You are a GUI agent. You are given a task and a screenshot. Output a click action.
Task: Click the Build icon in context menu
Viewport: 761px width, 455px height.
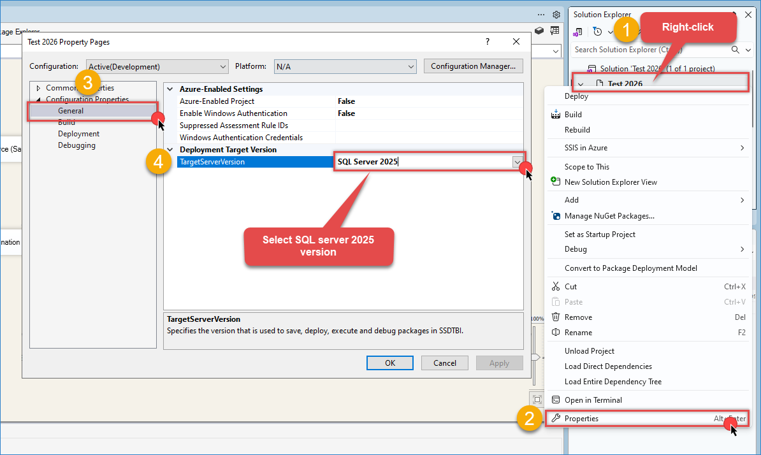click(x=555, y=115)
